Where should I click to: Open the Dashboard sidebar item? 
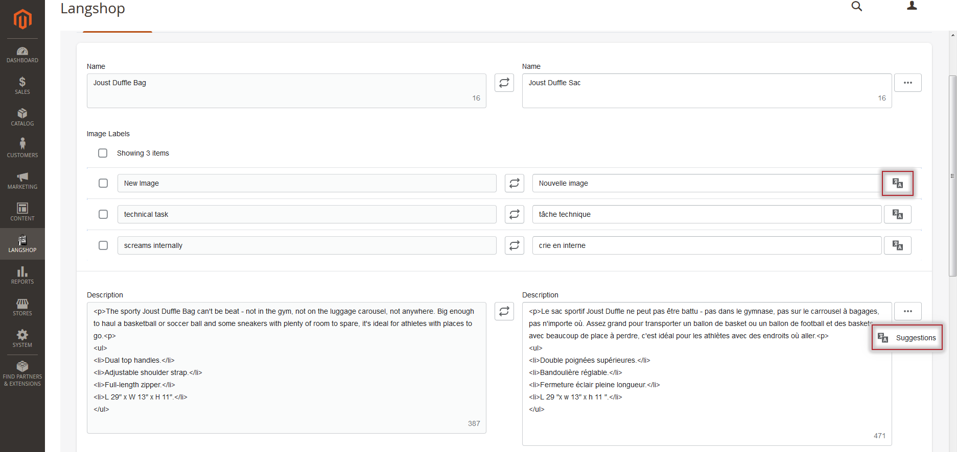[x=22, y=55]
